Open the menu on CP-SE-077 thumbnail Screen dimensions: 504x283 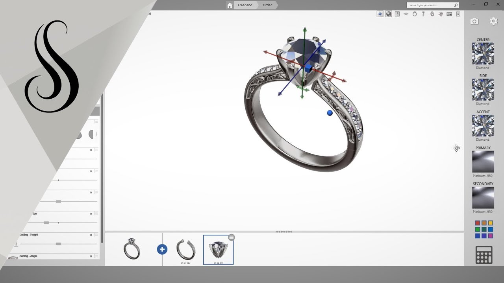point(231,237)
